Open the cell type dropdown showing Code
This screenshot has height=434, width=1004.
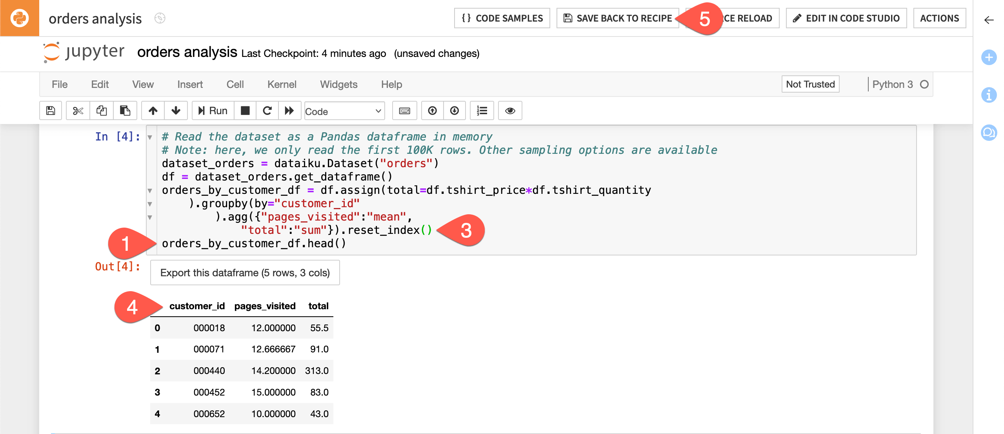pyautogui.click(x=344, y=111)
